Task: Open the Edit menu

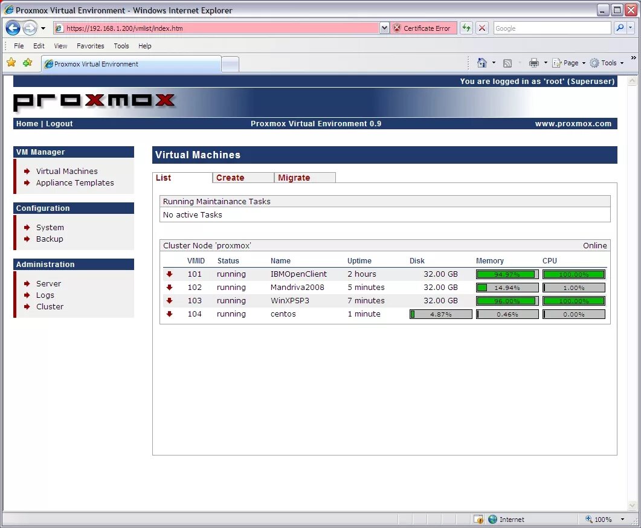Action: point(39,46)
